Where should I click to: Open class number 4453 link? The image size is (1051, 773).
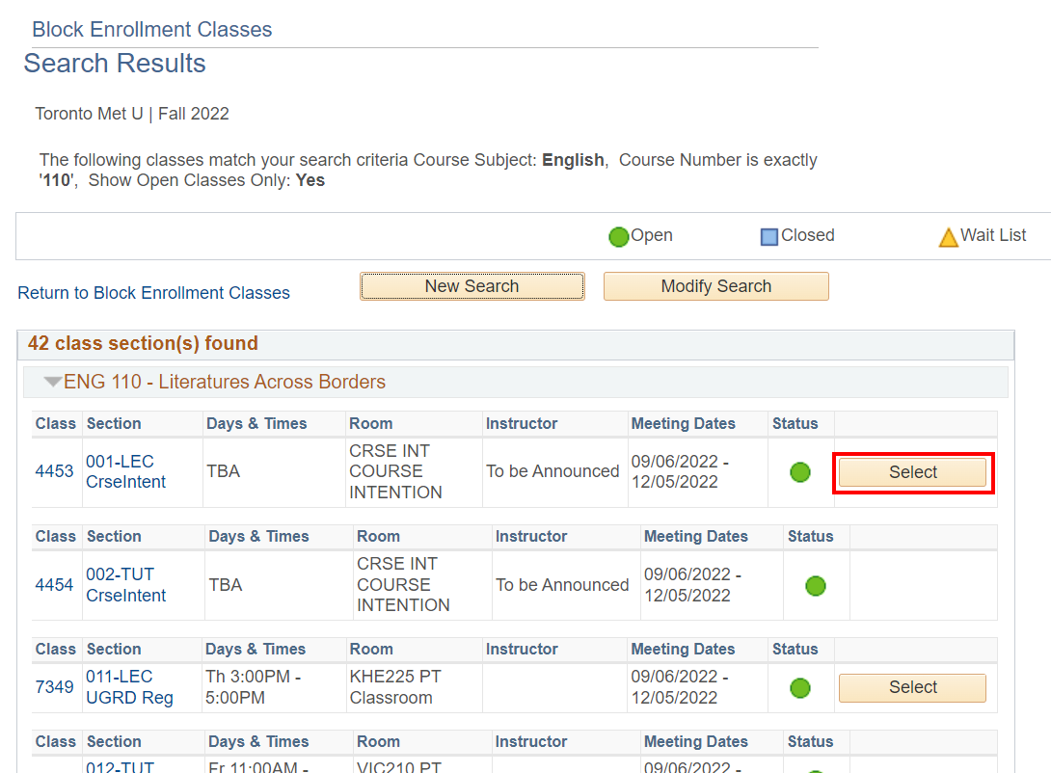point(54,471)
